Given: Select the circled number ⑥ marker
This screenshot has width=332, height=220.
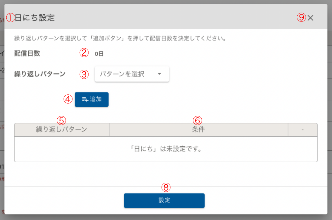Looking at the screenshot, I should pos(197,120).
